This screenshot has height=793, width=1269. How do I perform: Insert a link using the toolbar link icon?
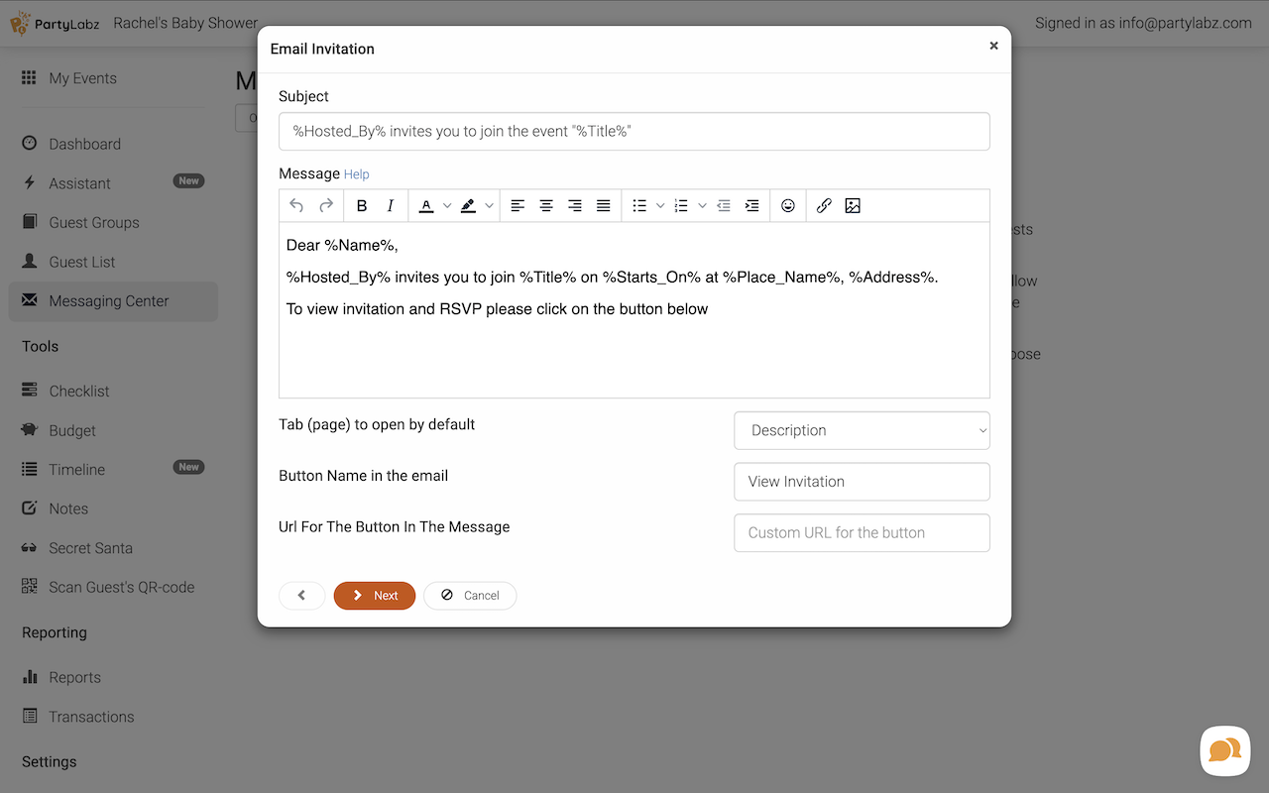[824, 206]
